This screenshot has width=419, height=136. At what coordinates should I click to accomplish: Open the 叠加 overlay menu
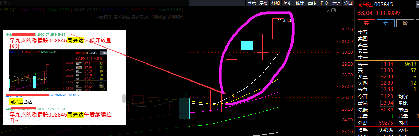coord(276,3)
